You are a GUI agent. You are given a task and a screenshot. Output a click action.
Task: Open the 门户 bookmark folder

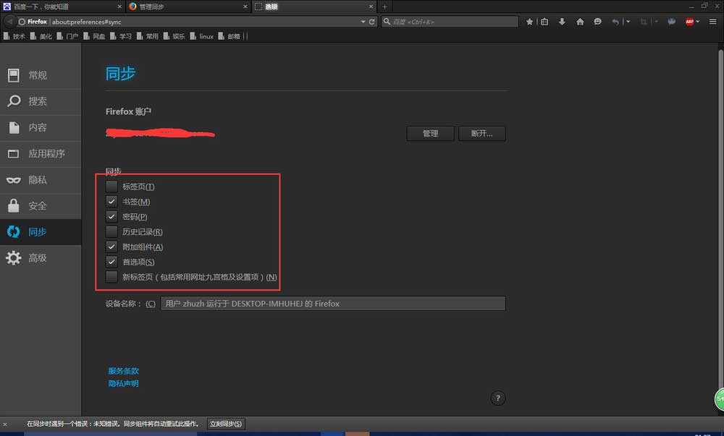[67, 36]
